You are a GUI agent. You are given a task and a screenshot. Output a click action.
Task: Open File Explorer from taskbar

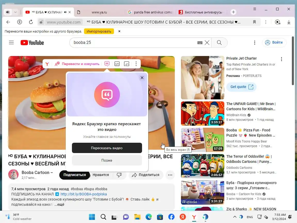click(x=137, y=217)
